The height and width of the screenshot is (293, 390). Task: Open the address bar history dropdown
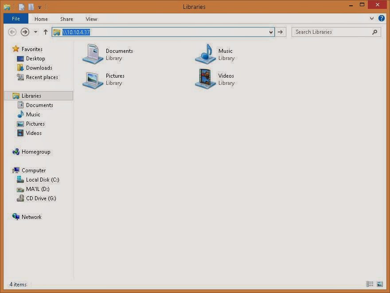[x=270, y=32]
